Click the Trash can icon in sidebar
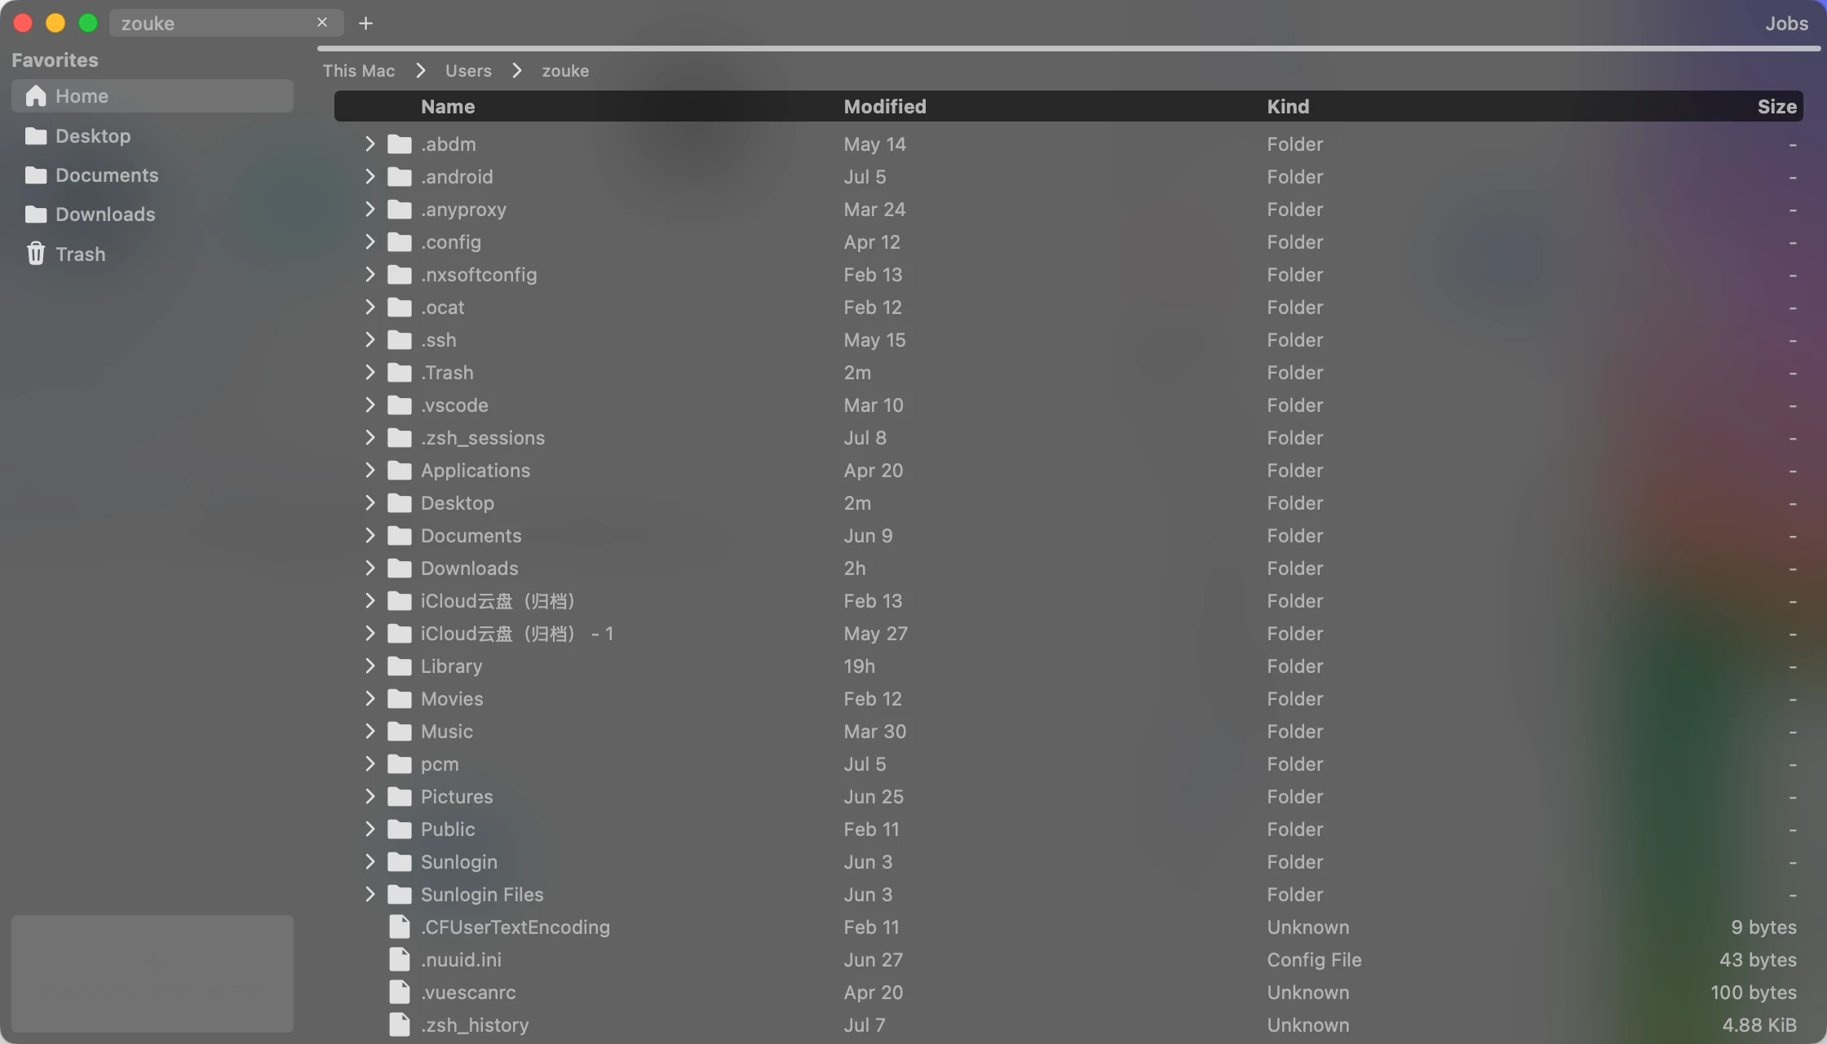The height and width of the screenshot is (1044, 1827). tap(36, 254)
